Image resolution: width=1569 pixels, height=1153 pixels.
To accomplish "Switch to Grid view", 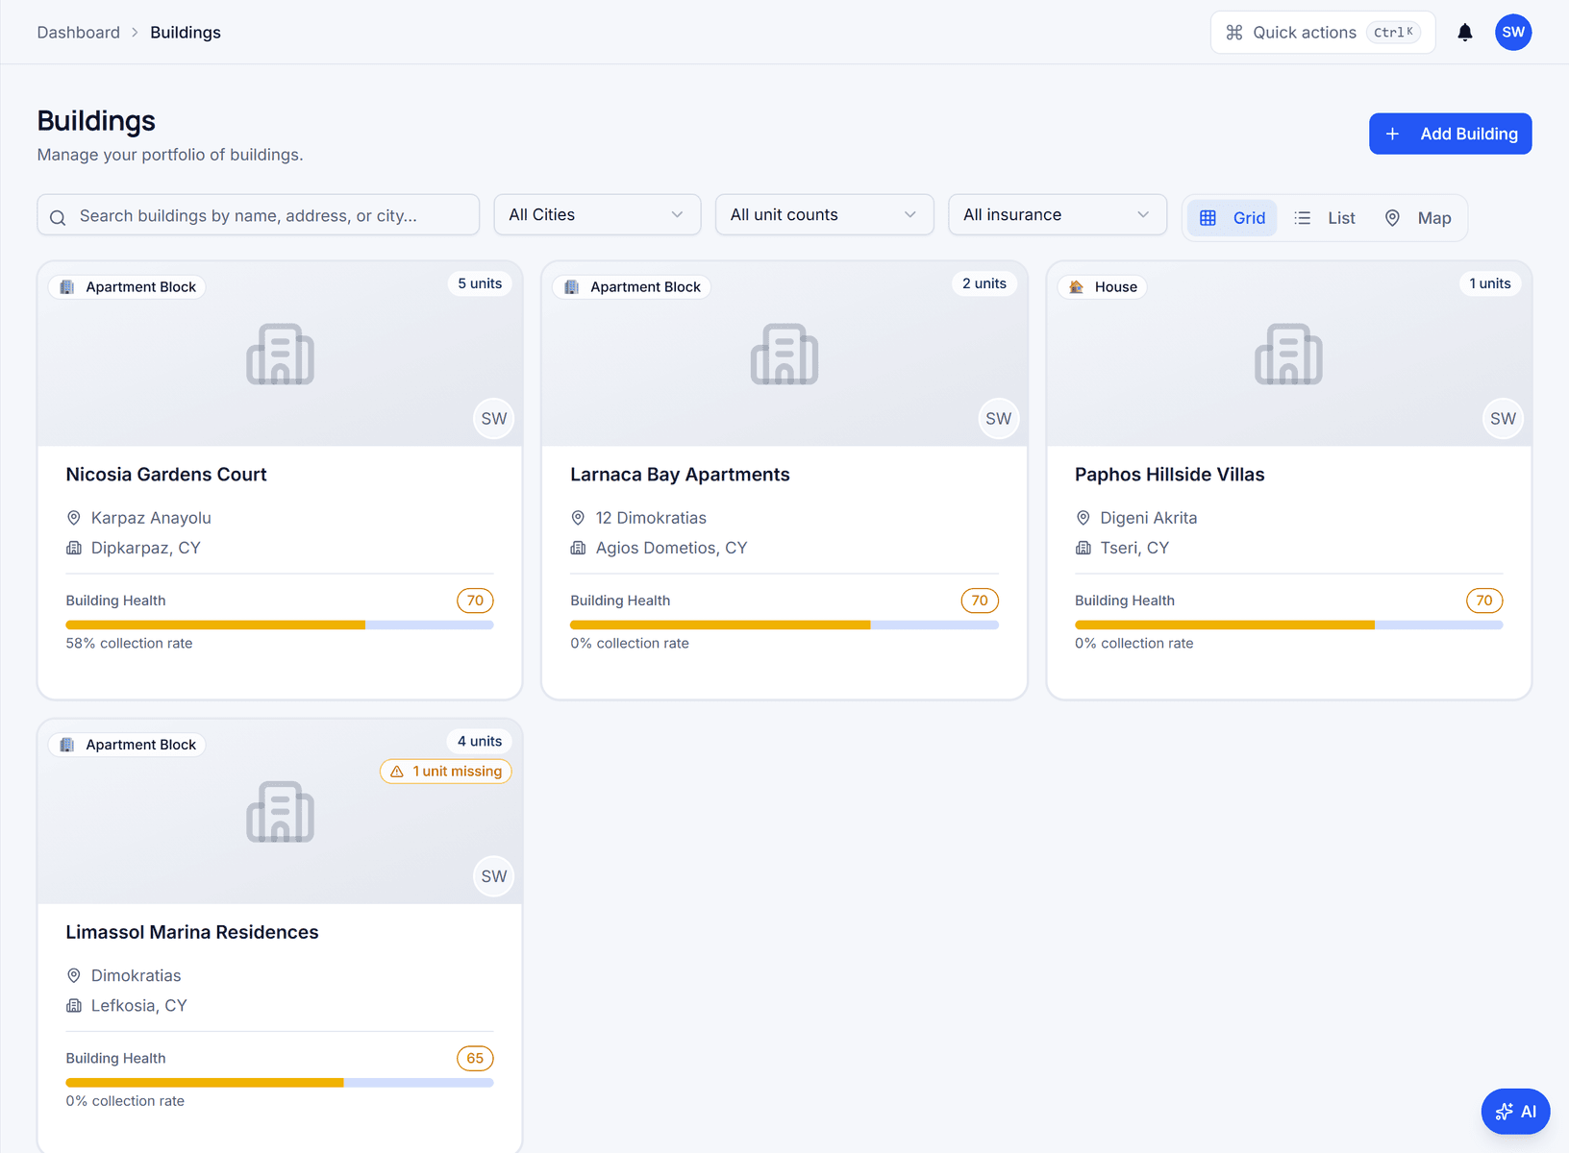I will 1233,218.
